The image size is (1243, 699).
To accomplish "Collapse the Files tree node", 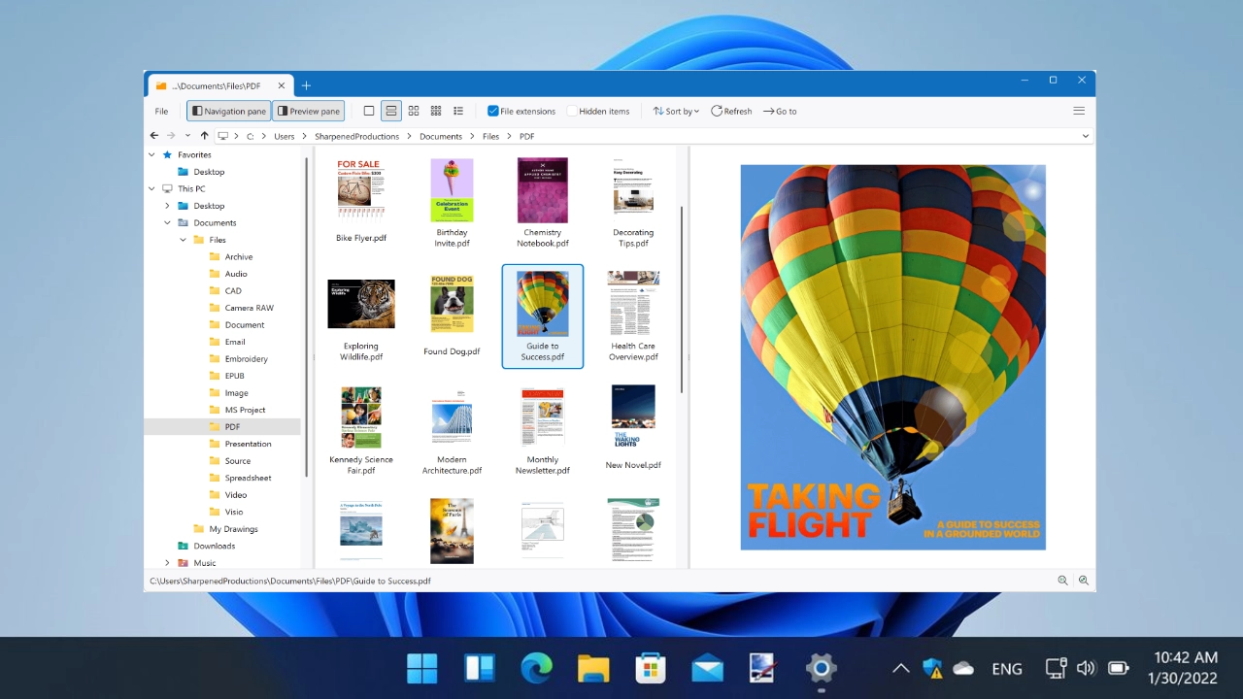I will coord(183,240).
